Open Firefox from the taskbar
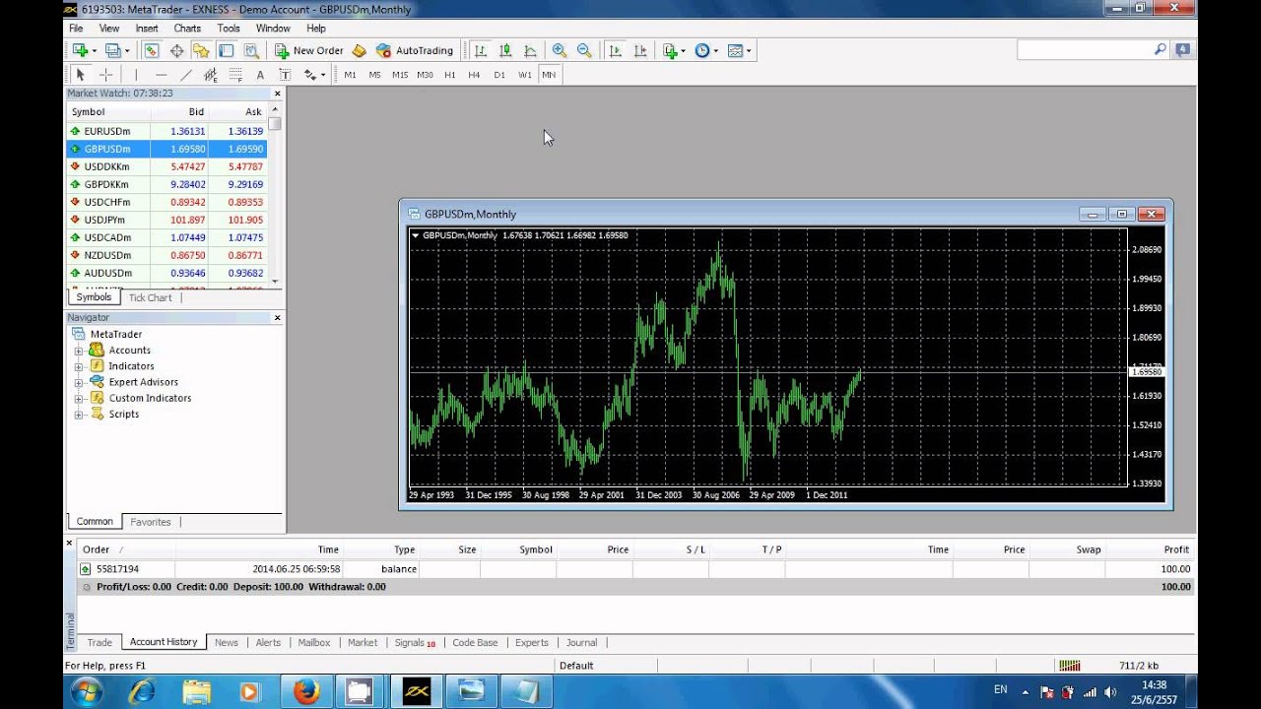1261x709 pixels. (x=305, y=691)
